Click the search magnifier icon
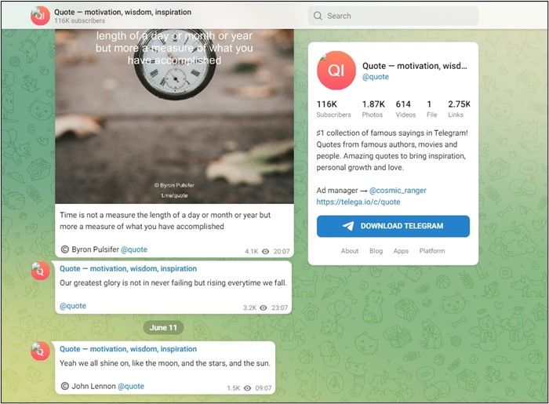 [x=318, y=16]
